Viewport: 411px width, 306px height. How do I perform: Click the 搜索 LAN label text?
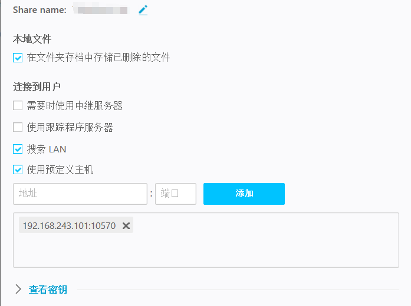[47, 149]
